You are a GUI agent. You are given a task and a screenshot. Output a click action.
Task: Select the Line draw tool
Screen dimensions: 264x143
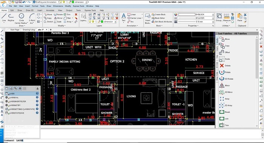point(4,17)
